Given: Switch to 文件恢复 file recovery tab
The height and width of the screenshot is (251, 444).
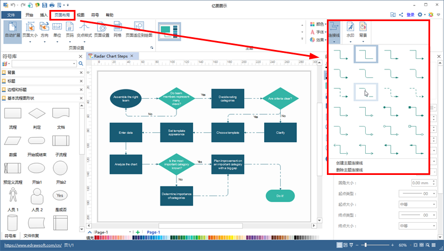Looking at the screenshot, I should [x=31, y=235].
